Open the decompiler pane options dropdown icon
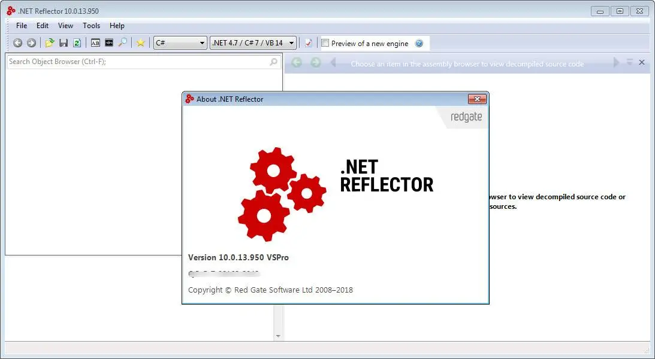Screen dimensions: 655x359 pos(629,62)
